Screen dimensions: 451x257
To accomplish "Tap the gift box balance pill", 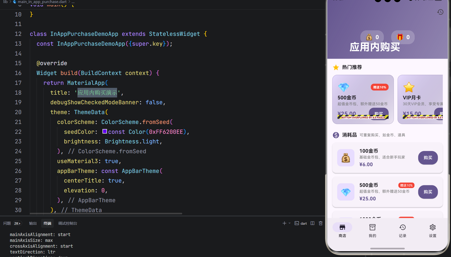I will [x=403, y=37].
